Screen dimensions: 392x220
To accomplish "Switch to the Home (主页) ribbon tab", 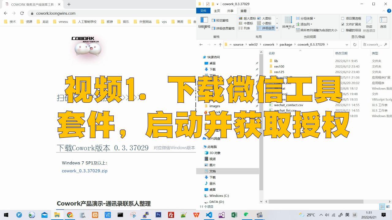I will coord(217,11).
